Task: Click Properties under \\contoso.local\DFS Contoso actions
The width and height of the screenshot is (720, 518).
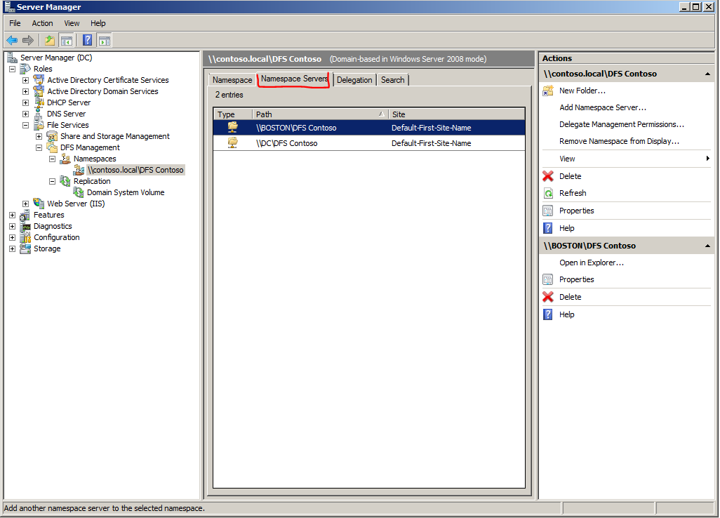Action: click(x=576, y=211)
